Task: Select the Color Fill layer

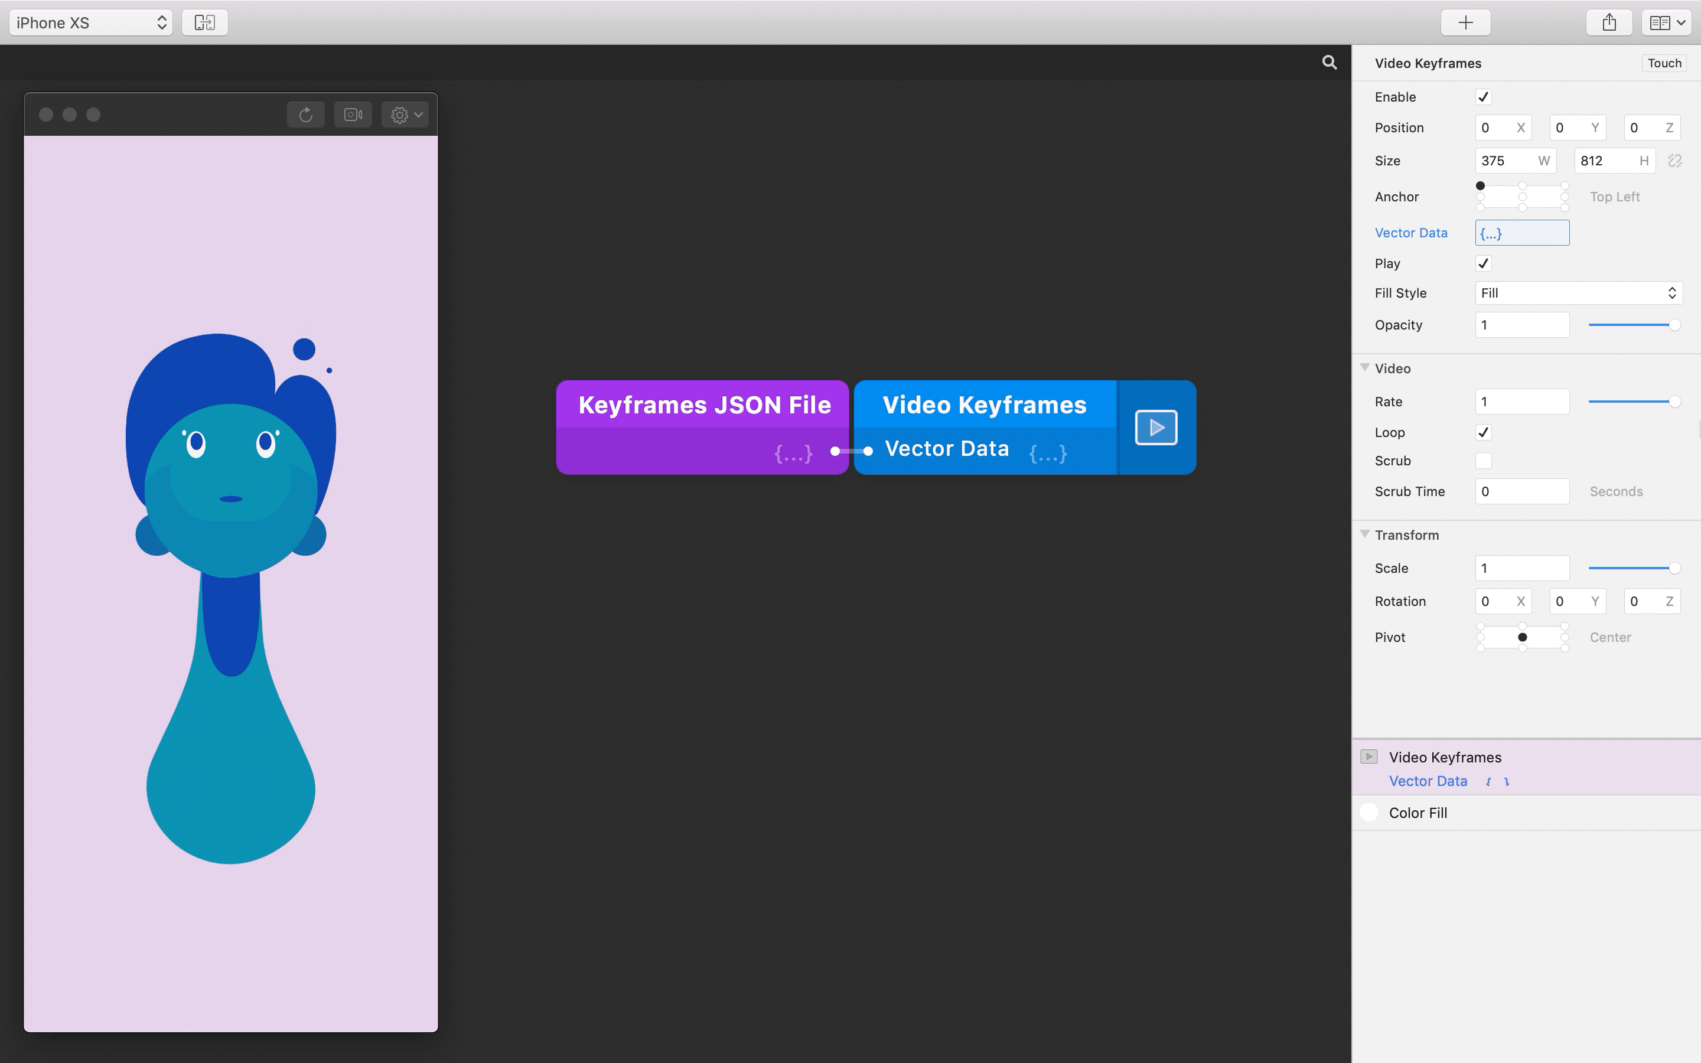Action: click(x=1526, y=813)
